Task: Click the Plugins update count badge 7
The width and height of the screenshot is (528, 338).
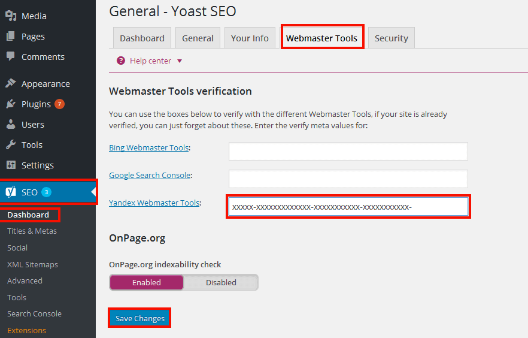Action: 59,104
